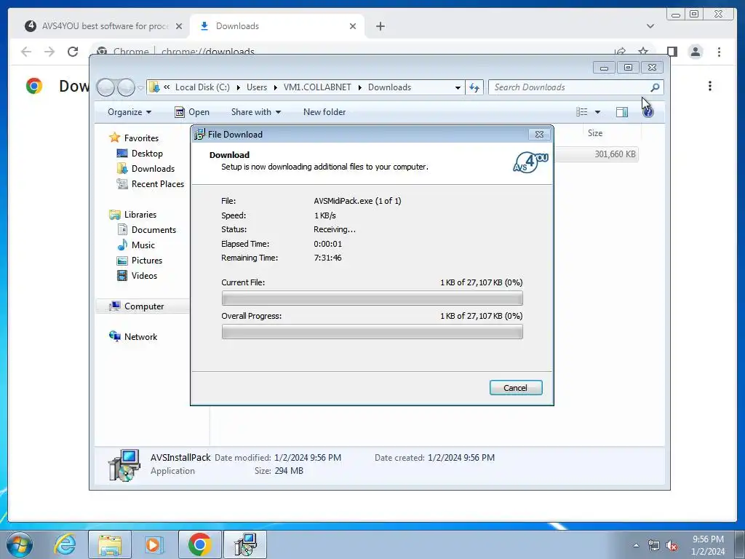Viewport: 745px width, 559px height.
Task: Open the Windows Start menu
Action: pyautogui.click(x=19, y=544)
